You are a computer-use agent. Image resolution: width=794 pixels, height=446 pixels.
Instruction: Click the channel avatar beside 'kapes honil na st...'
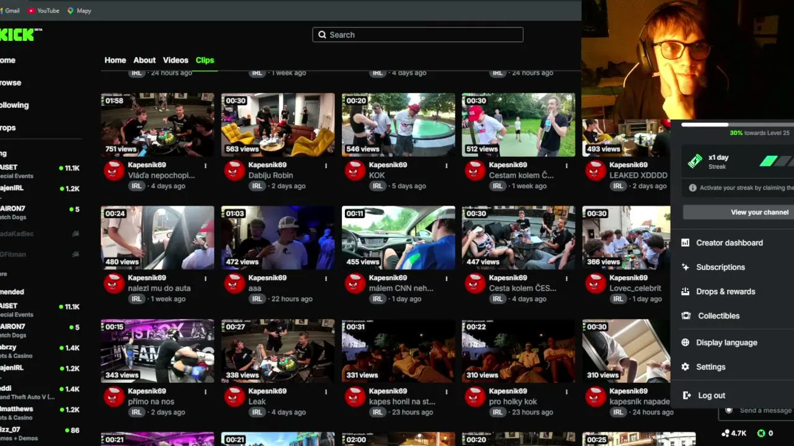click(355, 396)
